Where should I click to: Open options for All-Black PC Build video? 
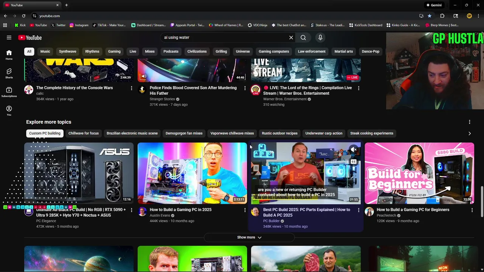pos(132,210)
